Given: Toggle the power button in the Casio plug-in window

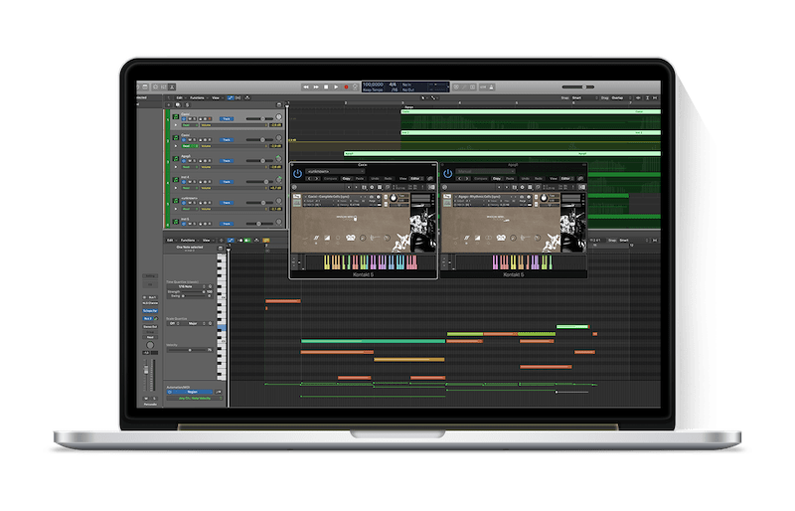Looking at the screenshot, I should click(x=297, y=174).
